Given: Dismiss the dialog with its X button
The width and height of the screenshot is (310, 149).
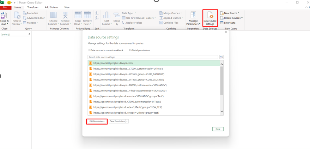Looking at the screenshot, I should pyautogui.click(x=226, y=32).
